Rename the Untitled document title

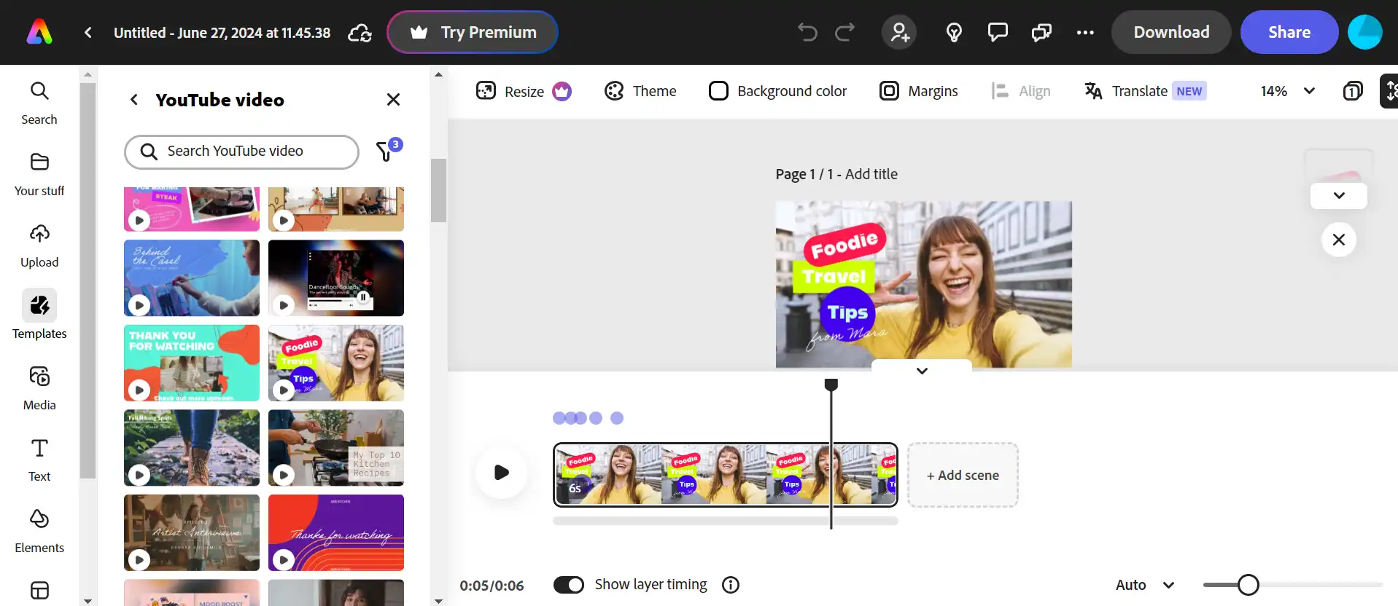click(x=222, y=33)
